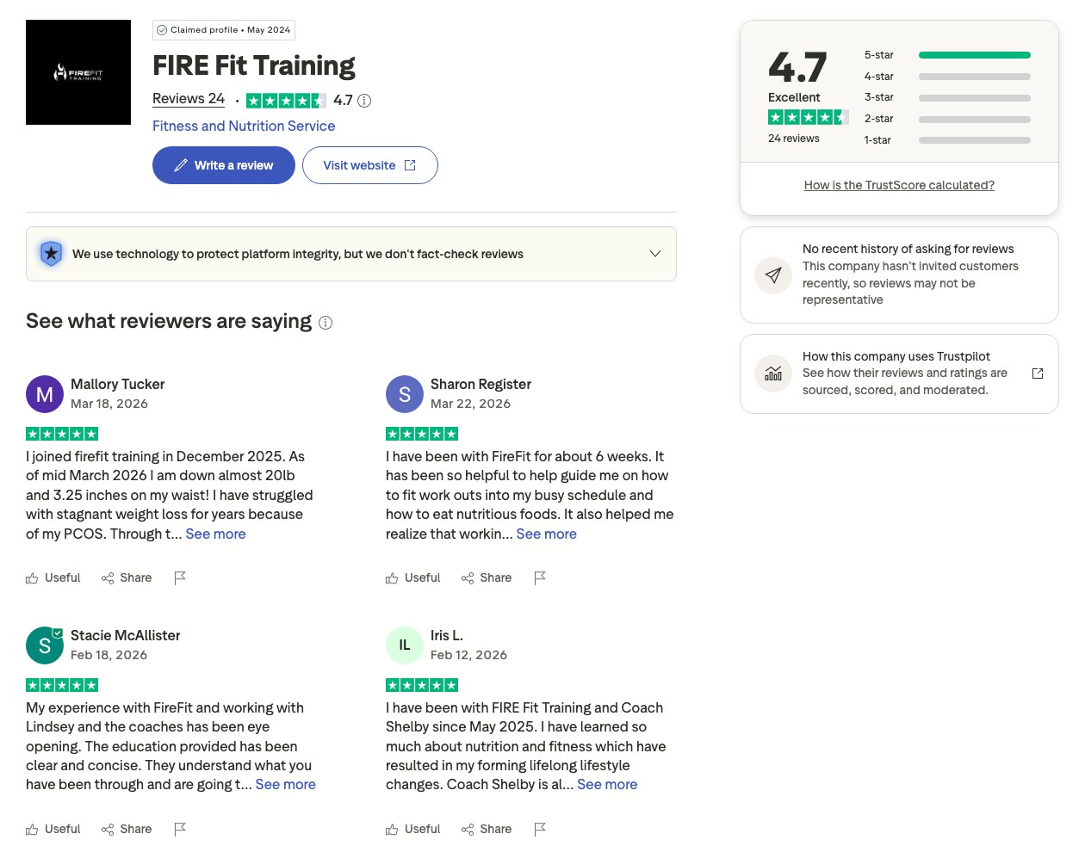The image size is (1085, 852).
Task: Click See more on Sharon Register's review
Action: (547, 534)
